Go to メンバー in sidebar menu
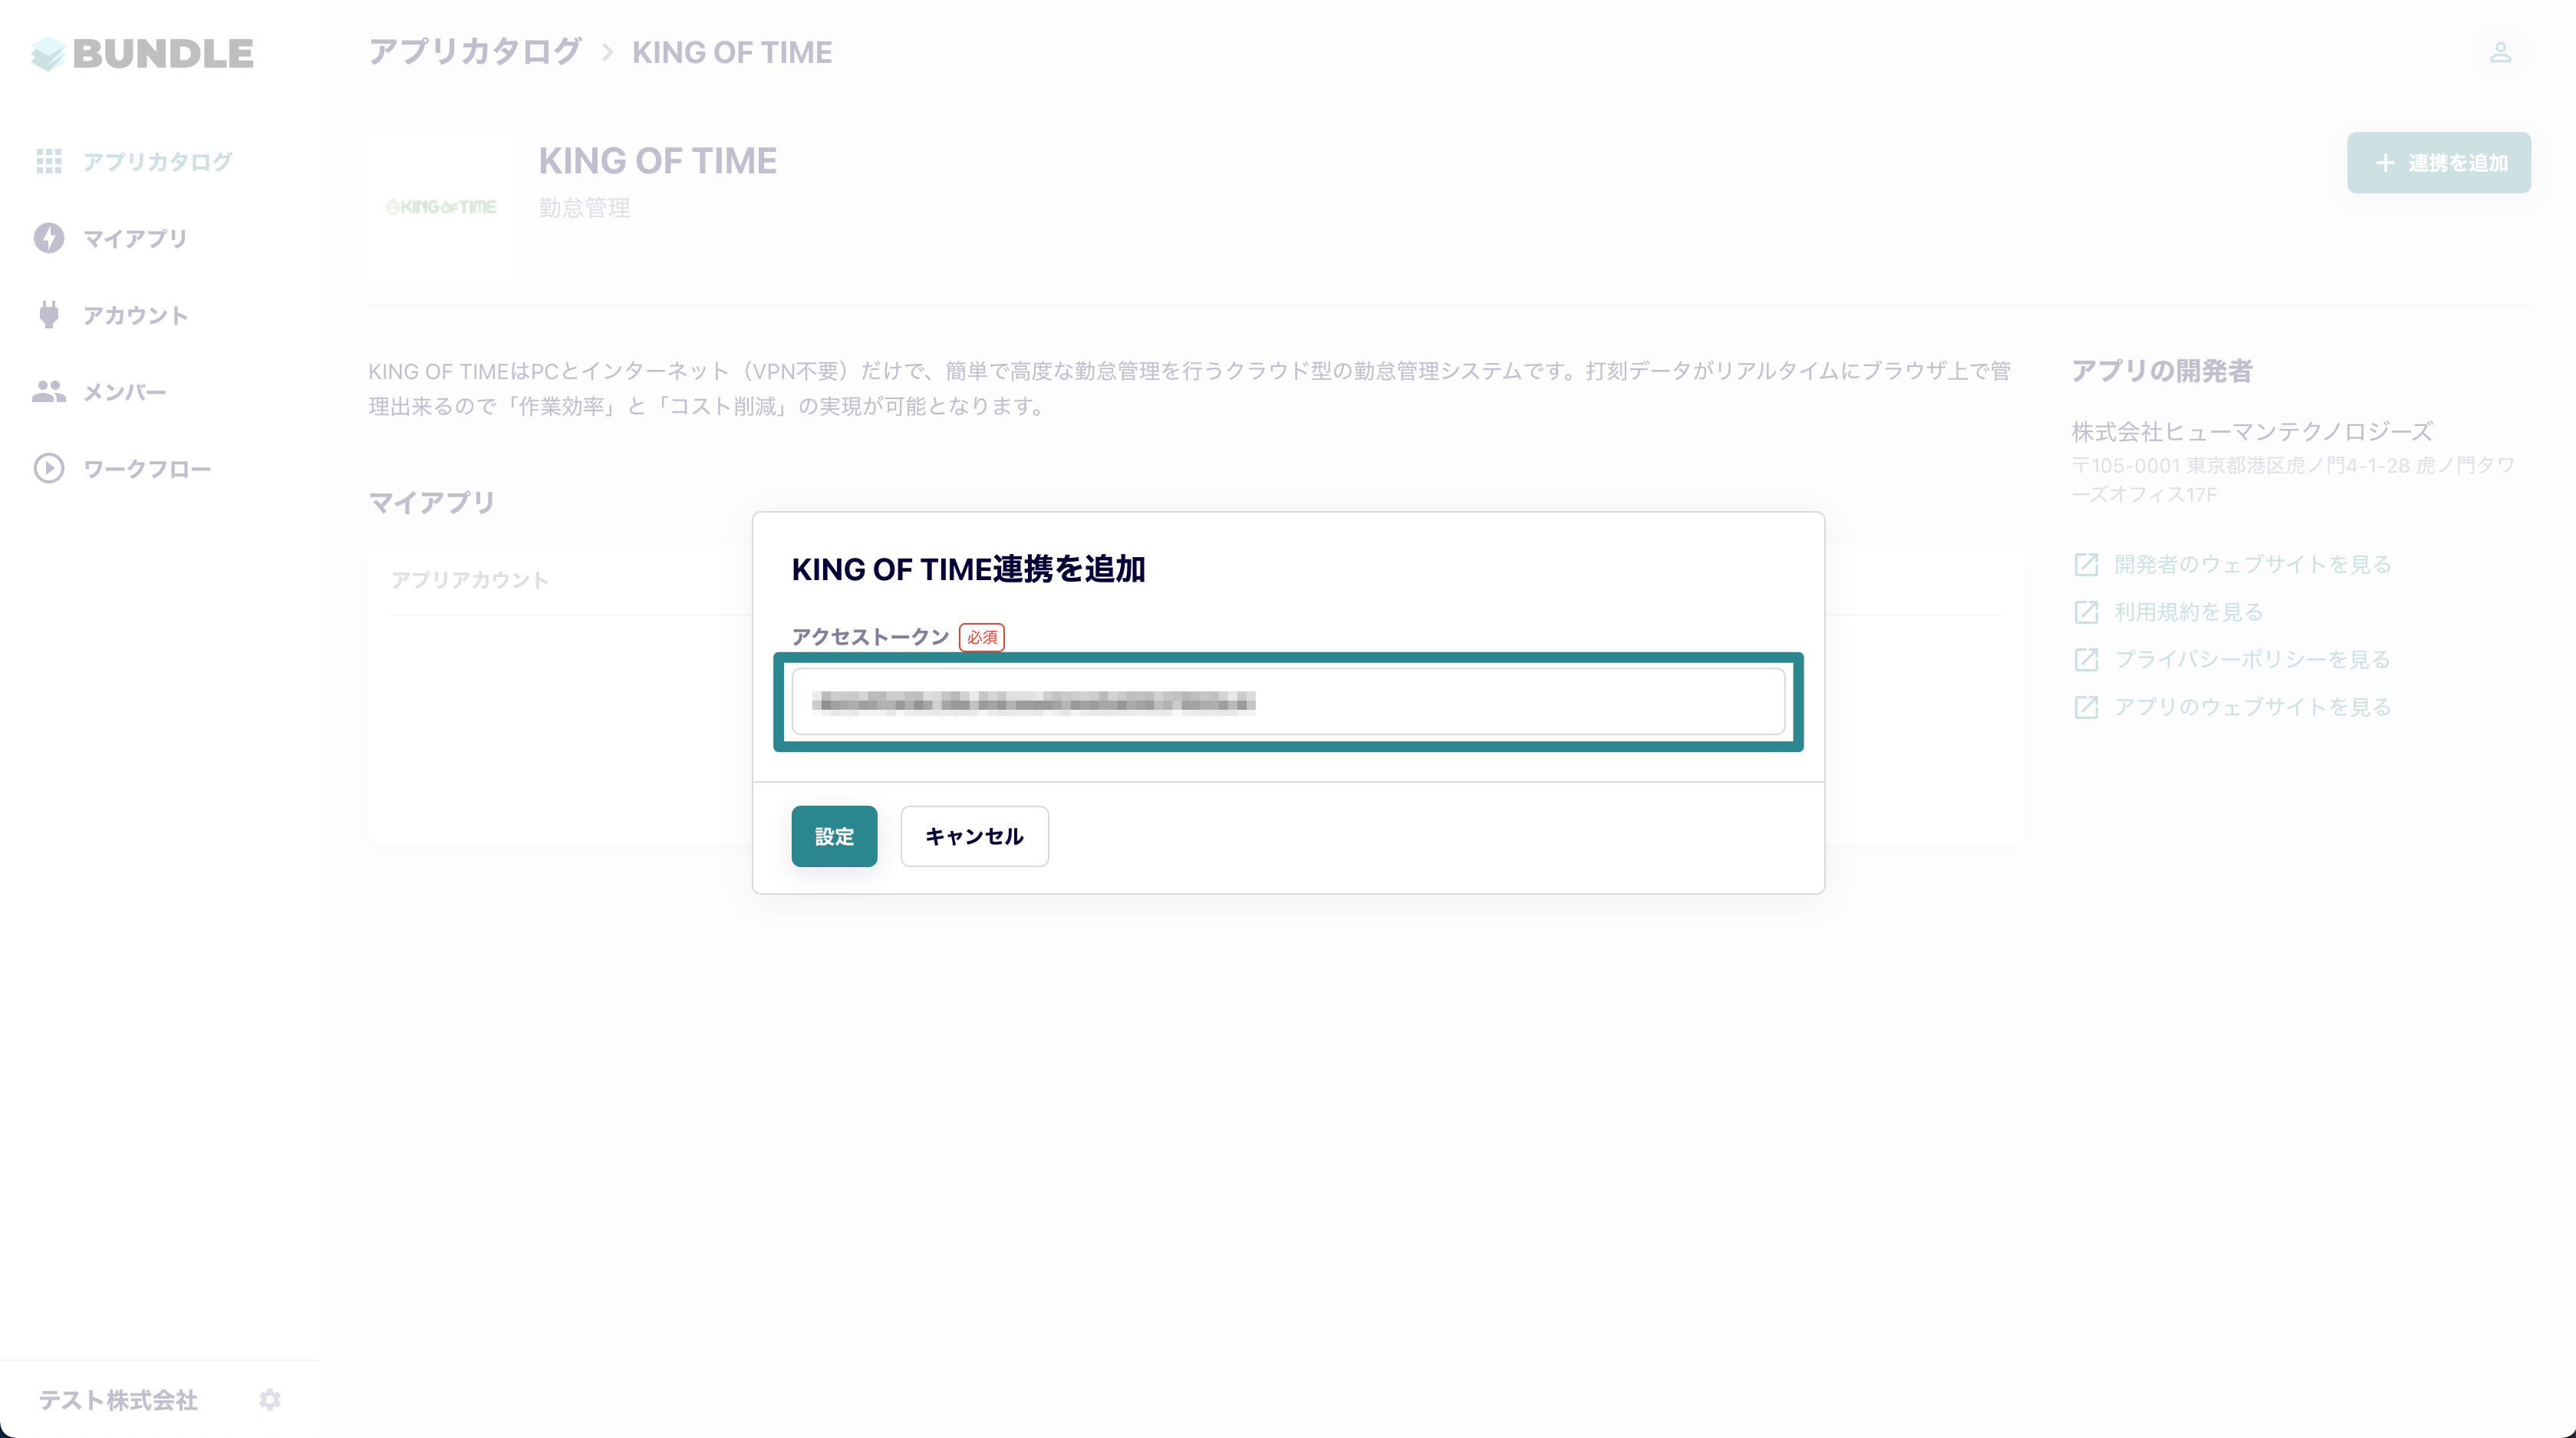2576x1438 pixels. tap(124, 393)
